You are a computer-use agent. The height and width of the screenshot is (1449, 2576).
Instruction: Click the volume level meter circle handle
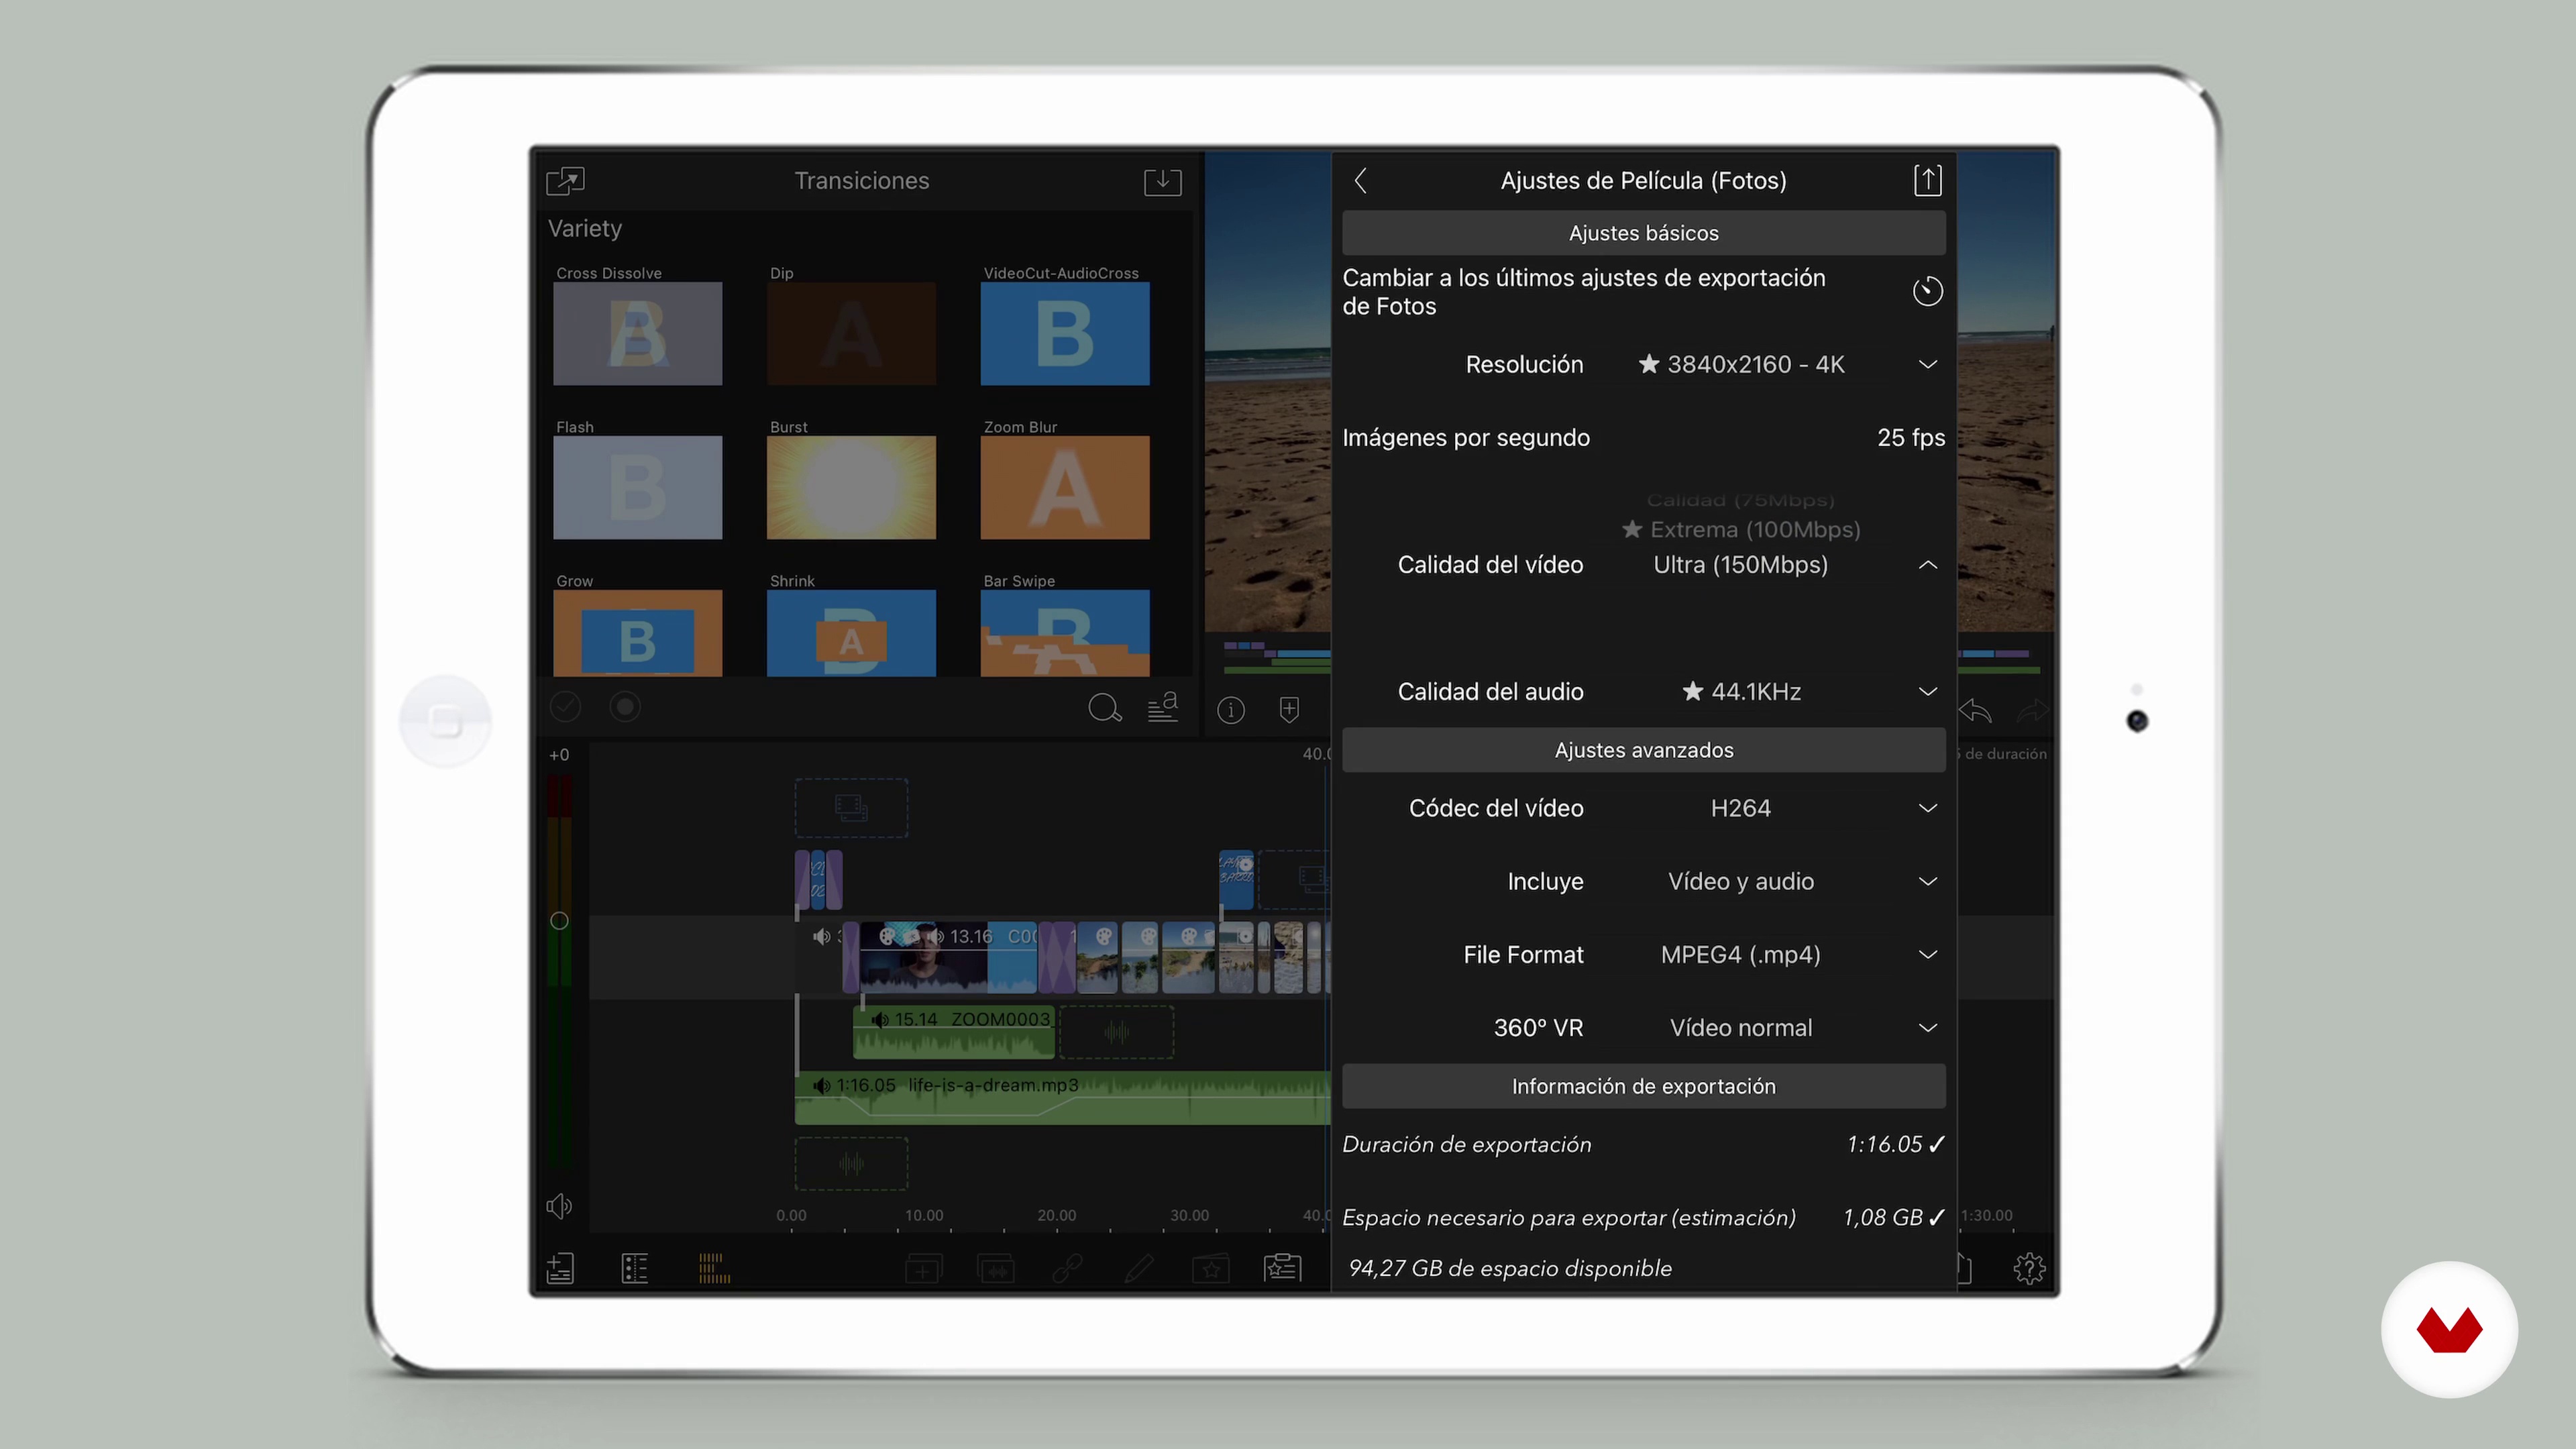point(559,921)
